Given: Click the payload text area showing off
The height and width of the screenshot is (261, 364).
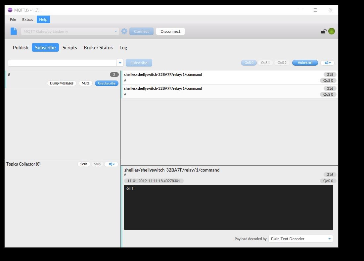Looking at the screenshot, I should (228, 207).
